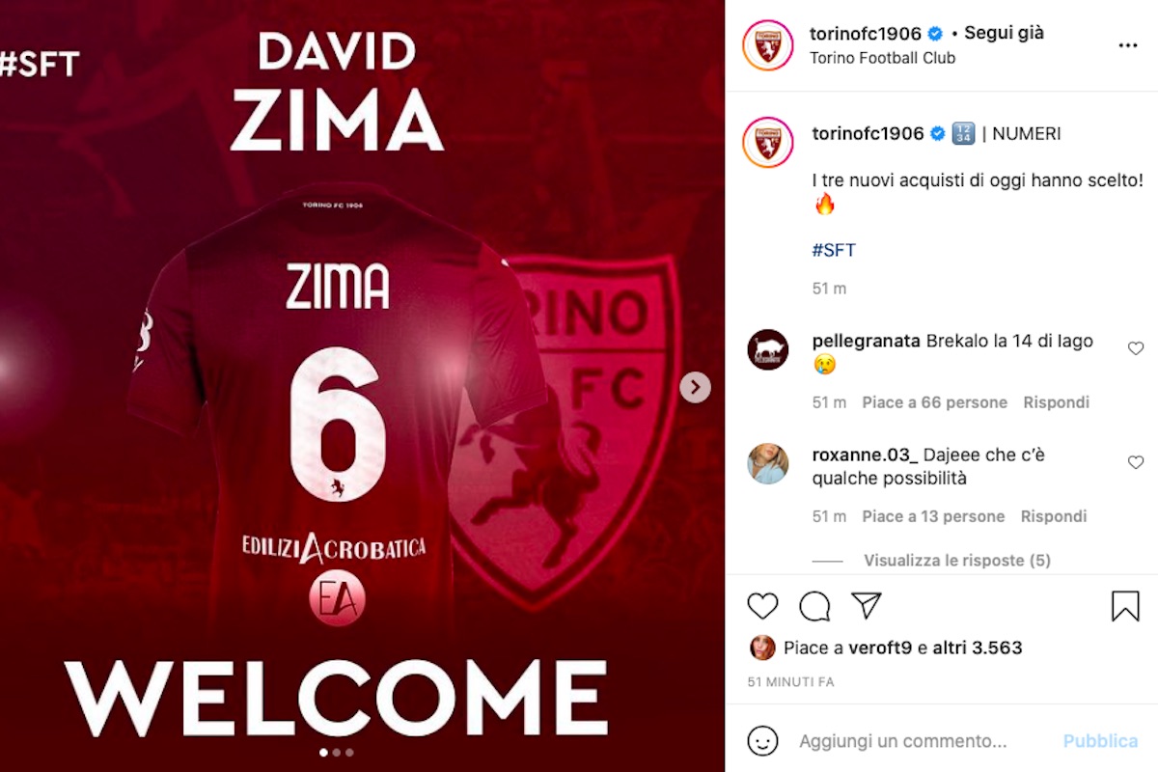The height and width of the screenshot is (772, 1158).
Task: Reply to pellegranata's comment via Rispondi
Action: click(1056, 402)
